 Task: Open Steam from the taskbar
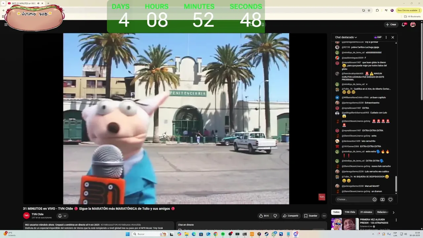click(x=266, y=234)
